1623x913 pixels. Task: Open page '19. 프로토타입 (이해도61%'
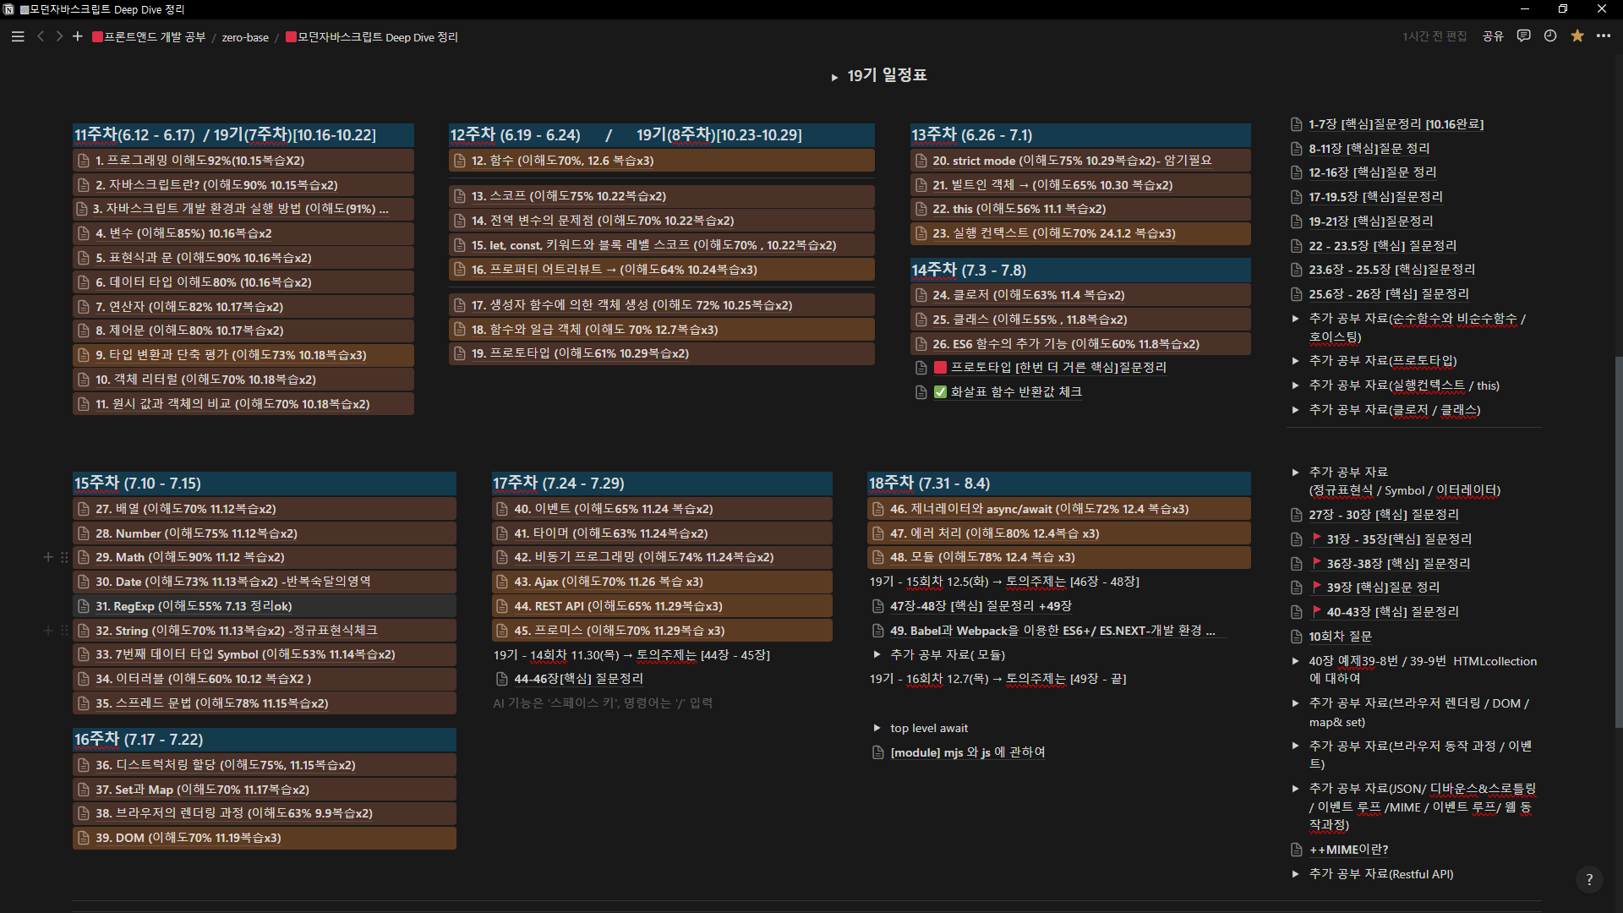[x=662, y=353]
